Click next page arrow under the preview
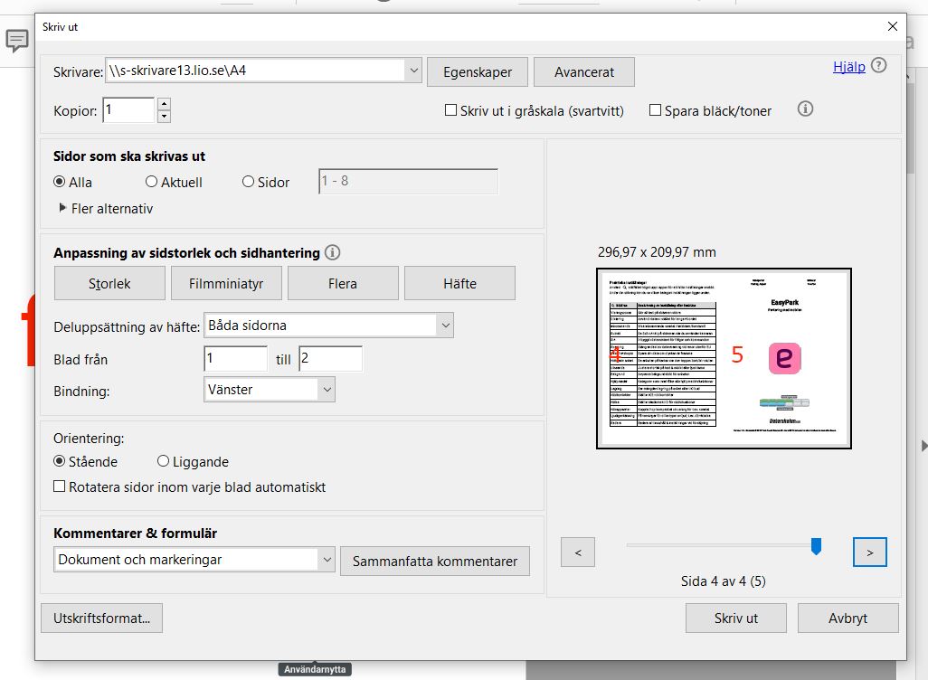This screenshot has width=928, height=680. (x=868, y=552)
